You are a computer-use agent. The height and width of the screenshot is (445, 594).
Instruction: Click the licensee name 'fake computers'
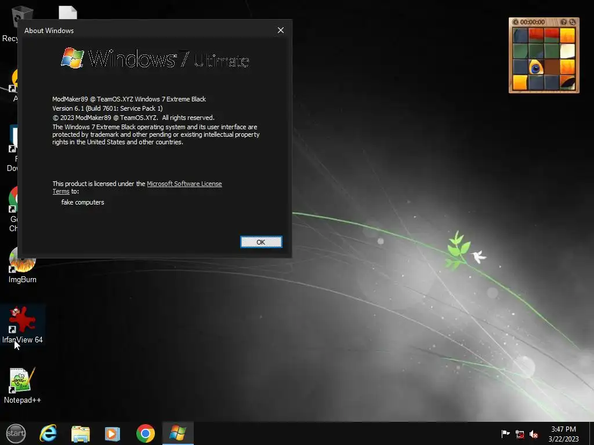(x=82, y=202)
